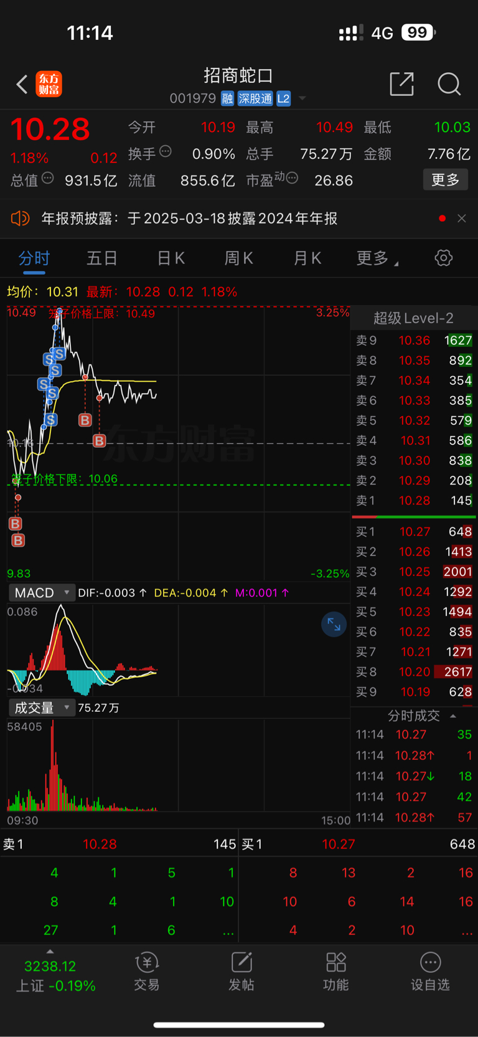
Task: Open the MACD indicator dropdown
Action: pos(42,593)
